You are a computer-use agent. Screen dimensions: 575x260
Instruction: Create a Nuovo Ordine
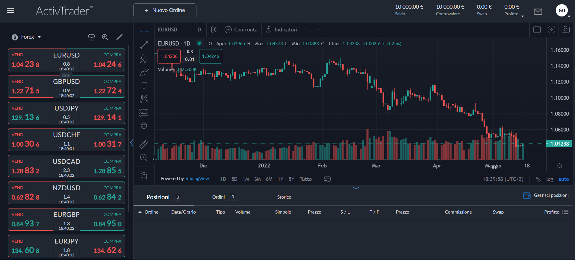(165, 10)
